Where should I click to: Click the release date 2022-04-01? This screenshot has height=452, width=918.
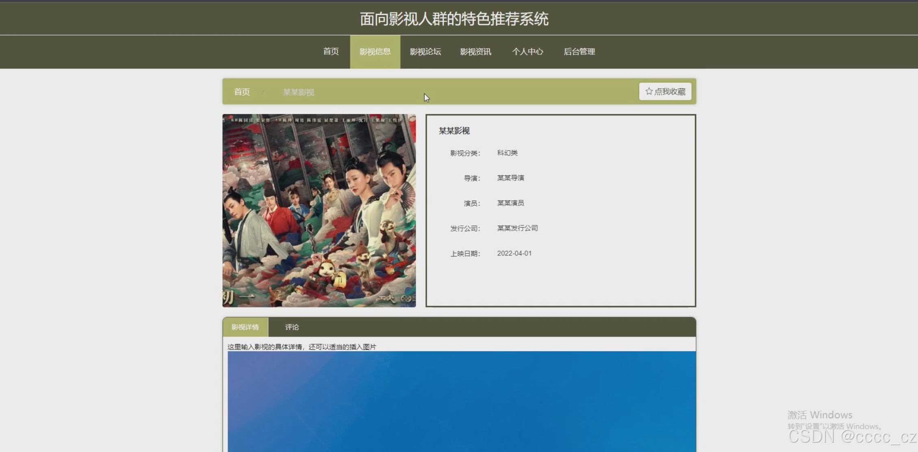click(x=514, y=253)
